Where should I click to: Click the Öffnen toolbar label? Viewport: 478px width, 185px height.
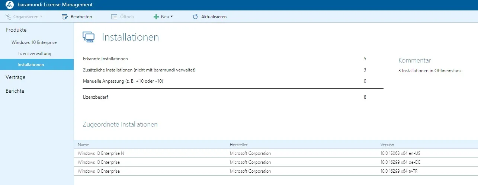click(x=127, y=17)
